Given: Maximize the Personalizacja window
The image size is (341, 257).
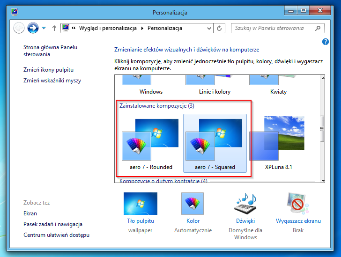Looking at the screenshot, I should (304, 10).
